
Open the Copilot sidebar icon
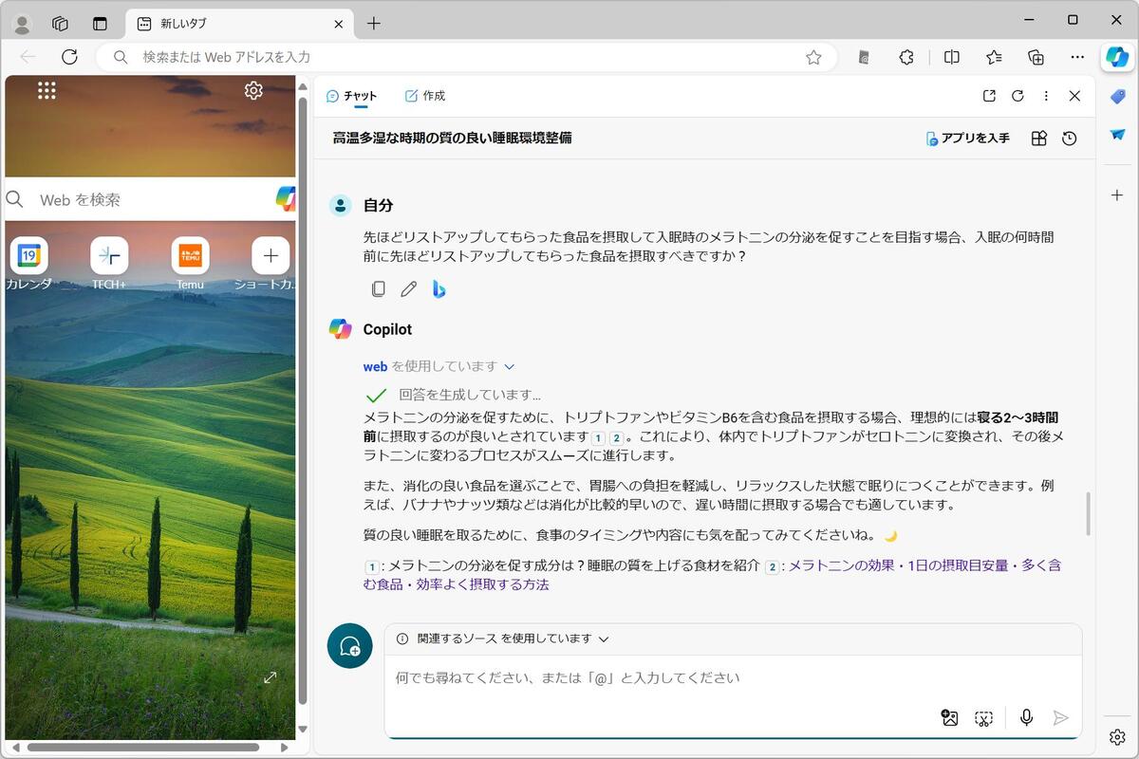coord(1117,57)
